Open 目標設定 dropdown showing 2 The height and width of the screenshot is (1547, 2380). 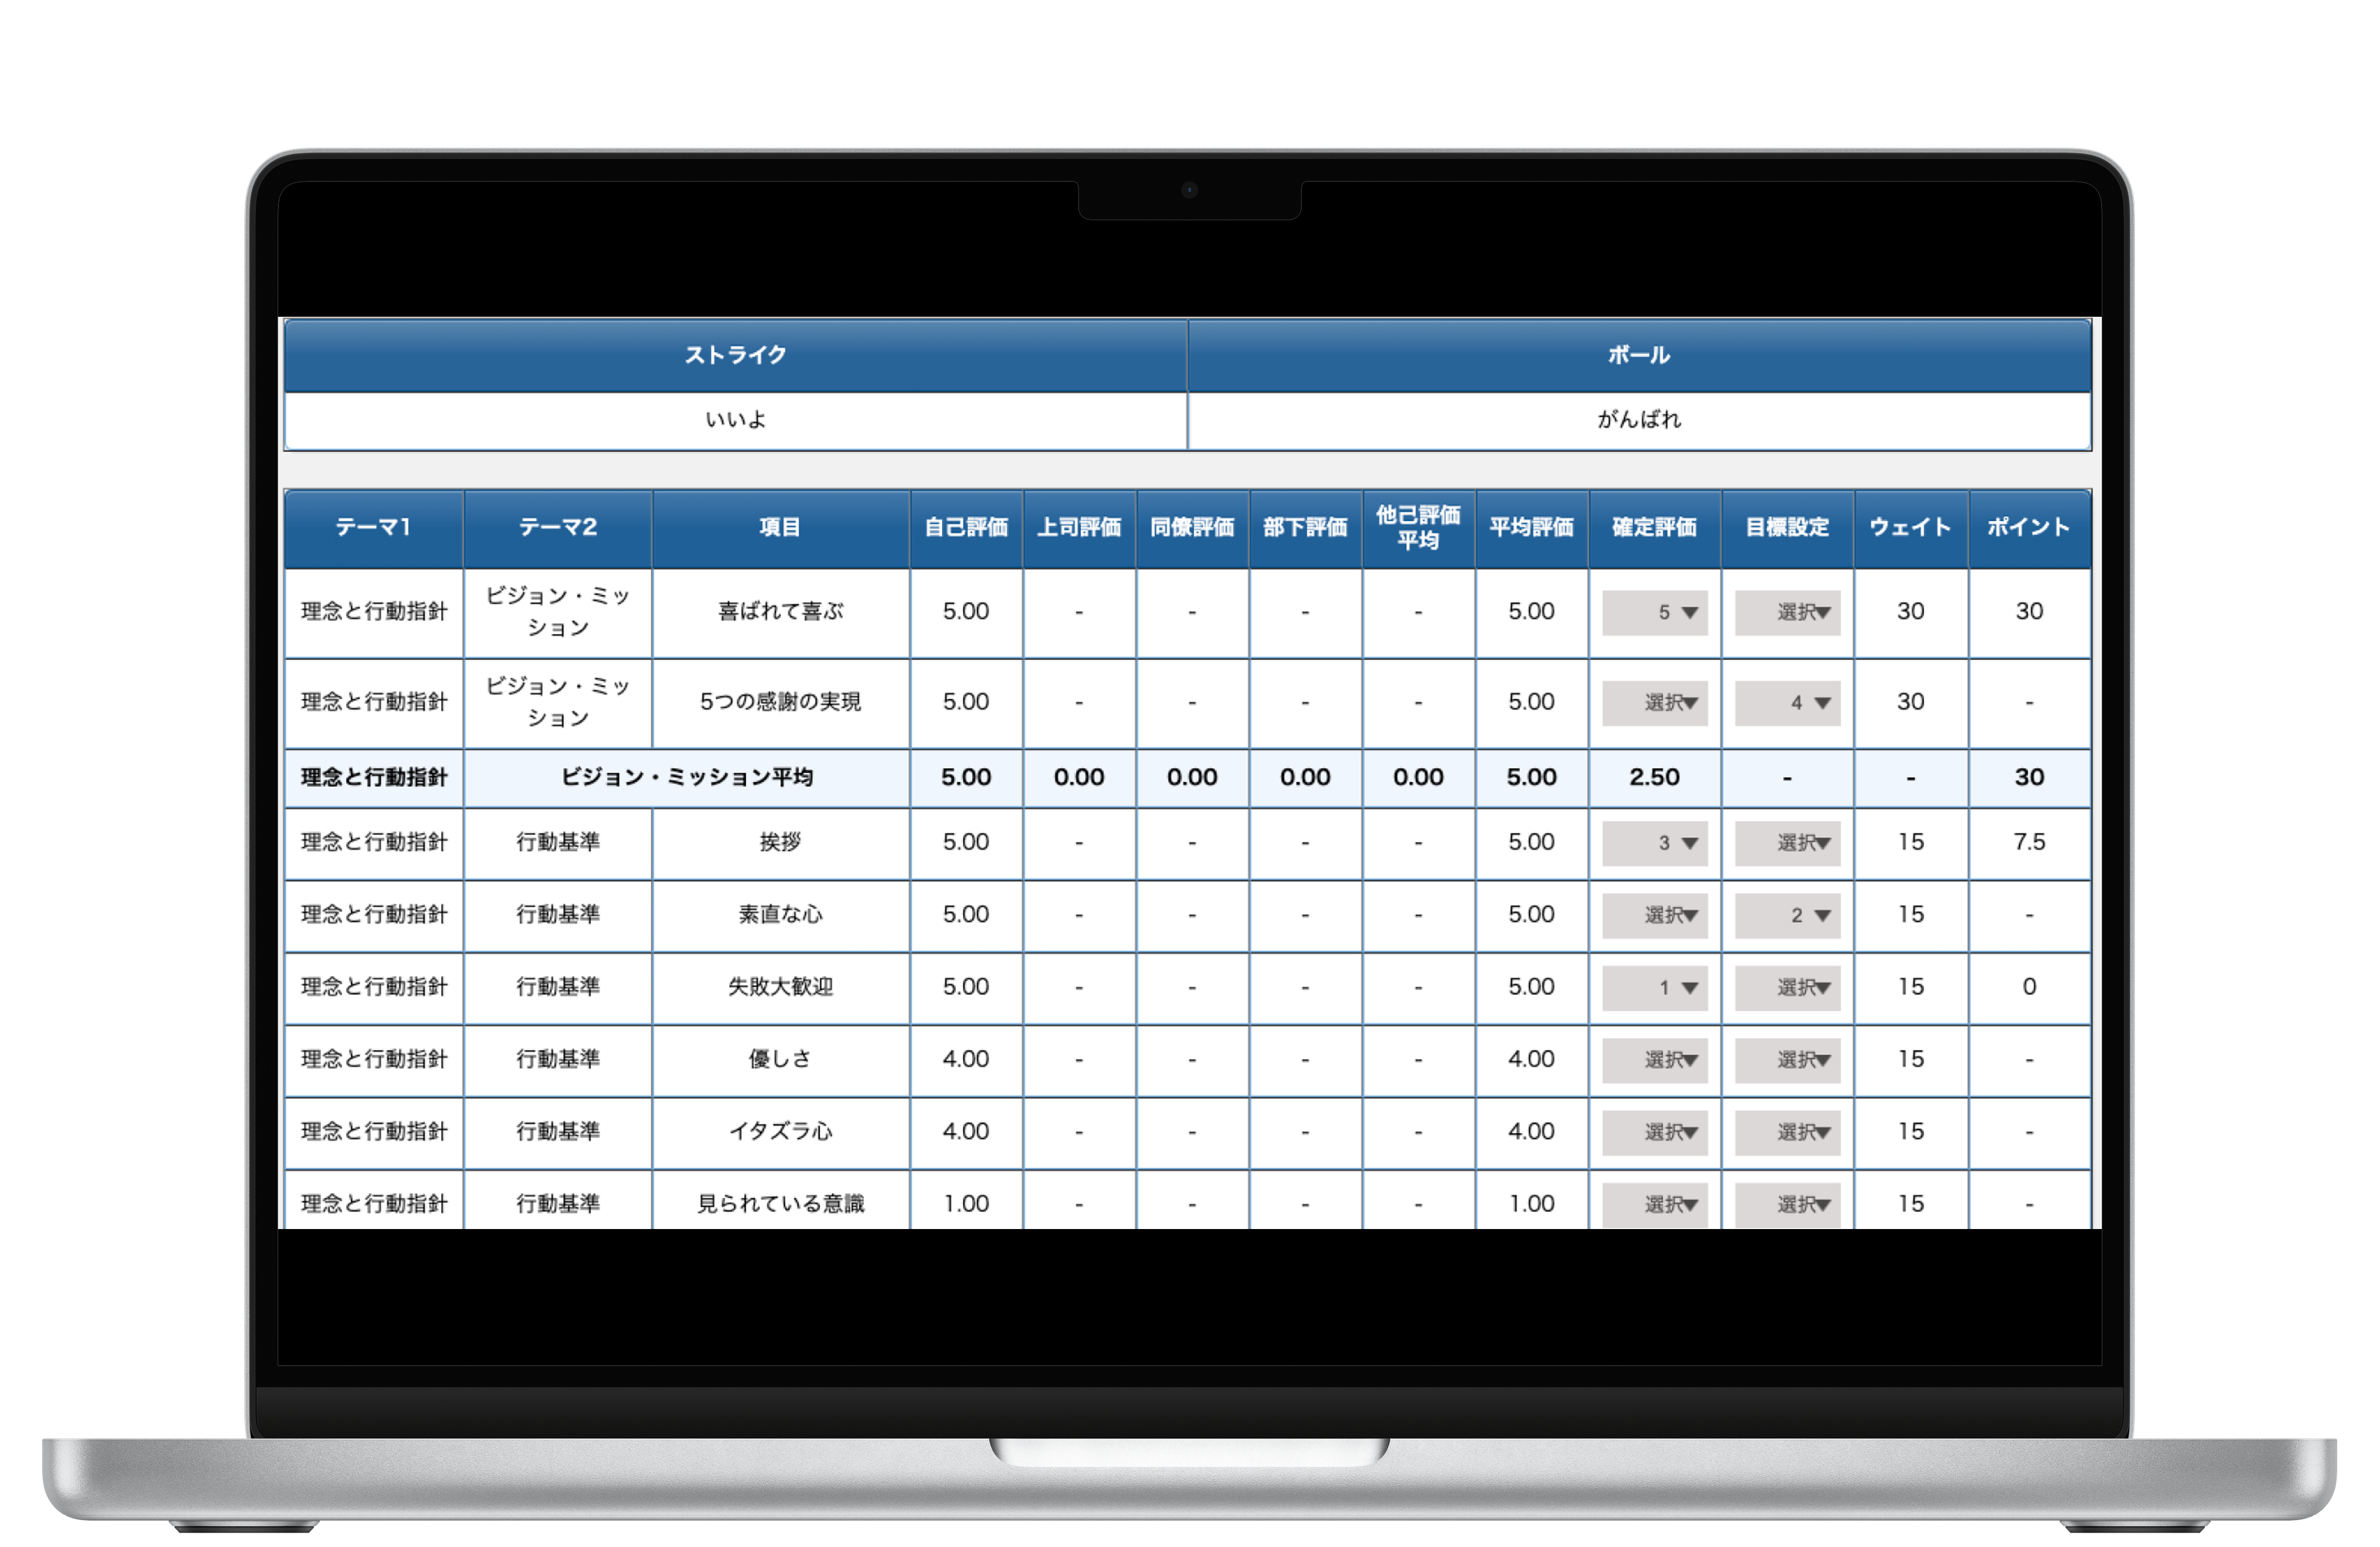(1787, 915)
